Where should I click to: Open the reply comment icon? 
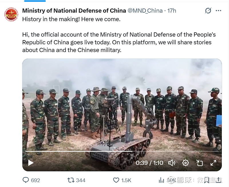26,180
